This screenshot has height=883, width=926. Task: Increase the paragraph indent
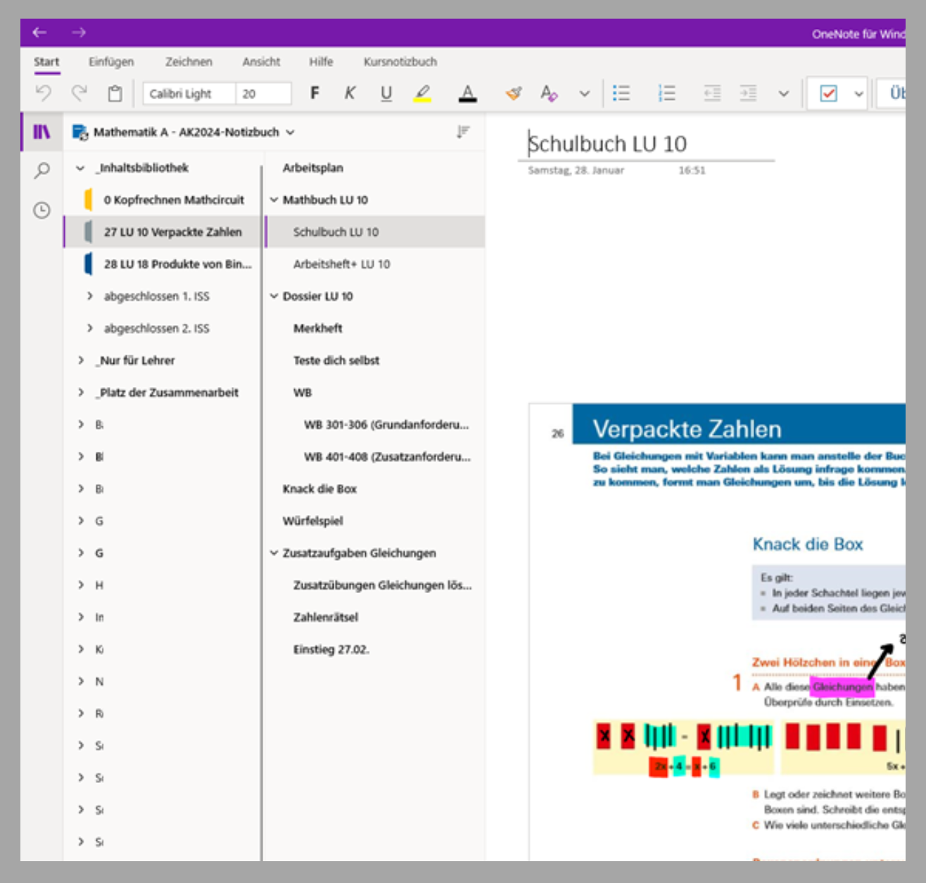click(x=748, y=93)
